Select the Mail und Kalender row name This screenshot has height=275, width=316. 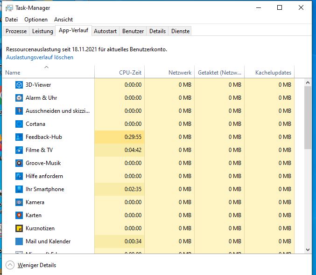pyautogui.click(x=48, y=241)
